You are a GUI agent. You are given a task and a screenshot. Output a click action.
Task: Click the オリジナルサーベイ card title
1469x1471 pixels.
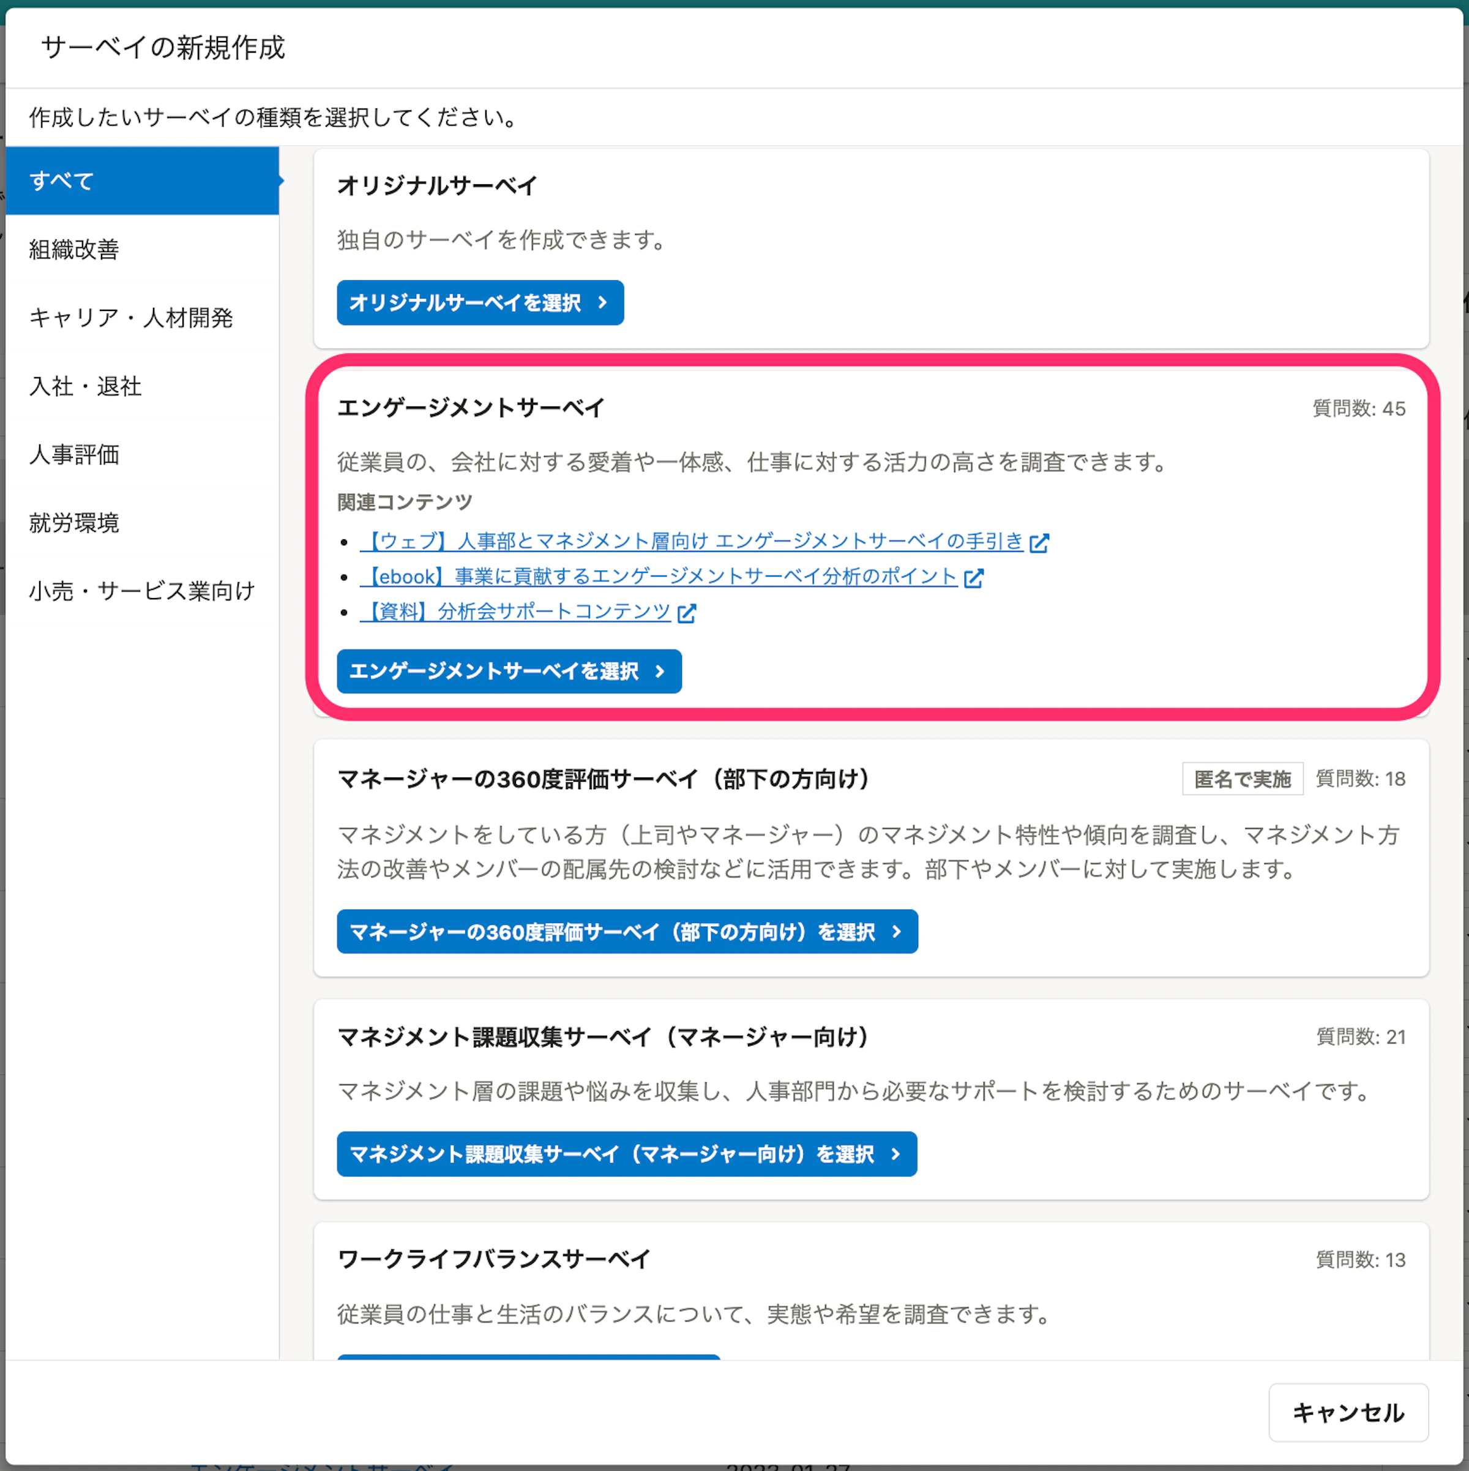click(x=437, y=185)
